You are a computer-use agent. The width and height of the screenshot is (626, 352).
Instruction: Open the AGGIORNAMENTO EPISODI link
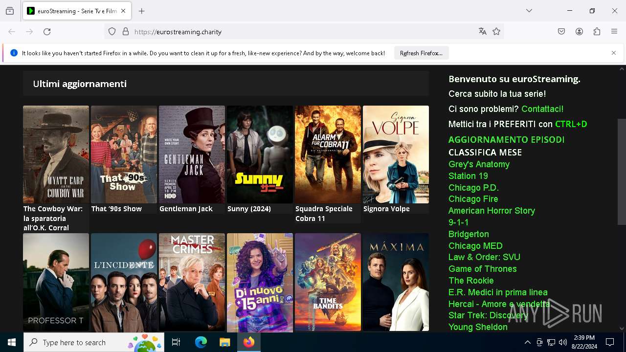(x=507, y=140)
